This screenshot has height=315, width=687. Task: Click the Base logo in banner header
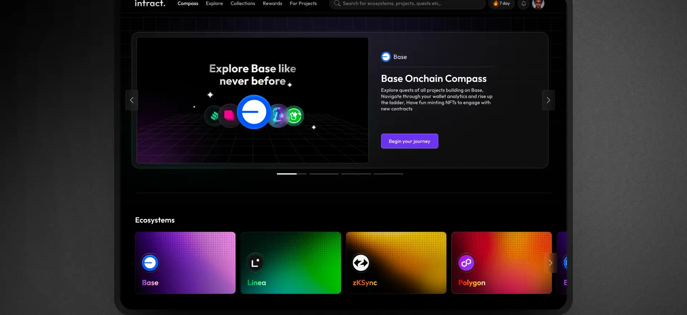(x=386, y=57)
